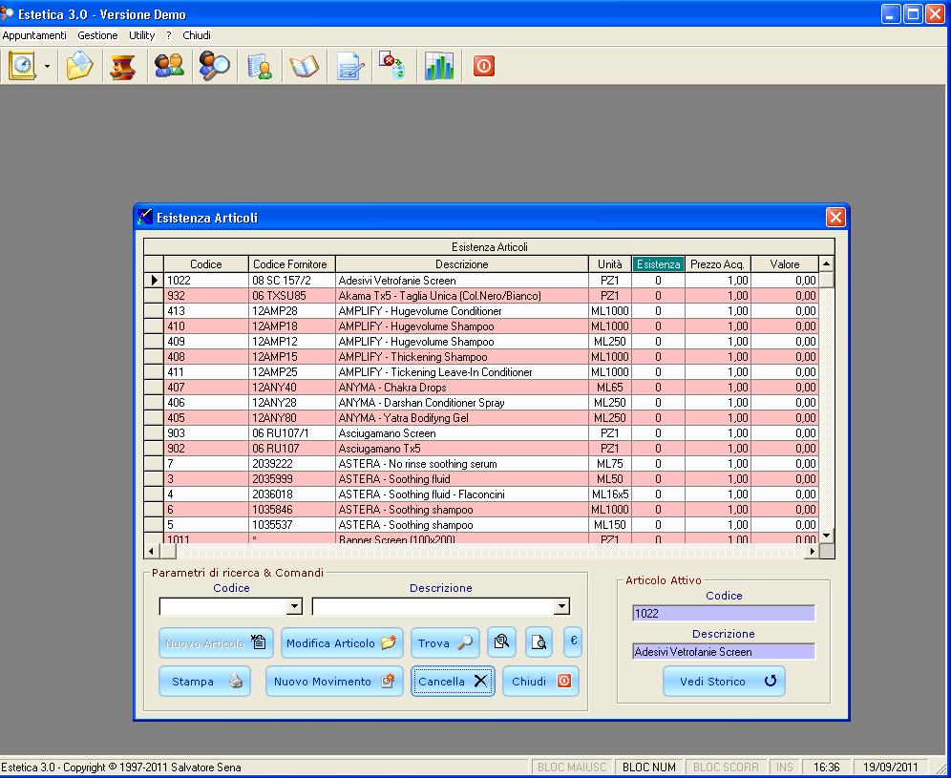
Task: Click the Codice column header
Action: coord(205,263)
